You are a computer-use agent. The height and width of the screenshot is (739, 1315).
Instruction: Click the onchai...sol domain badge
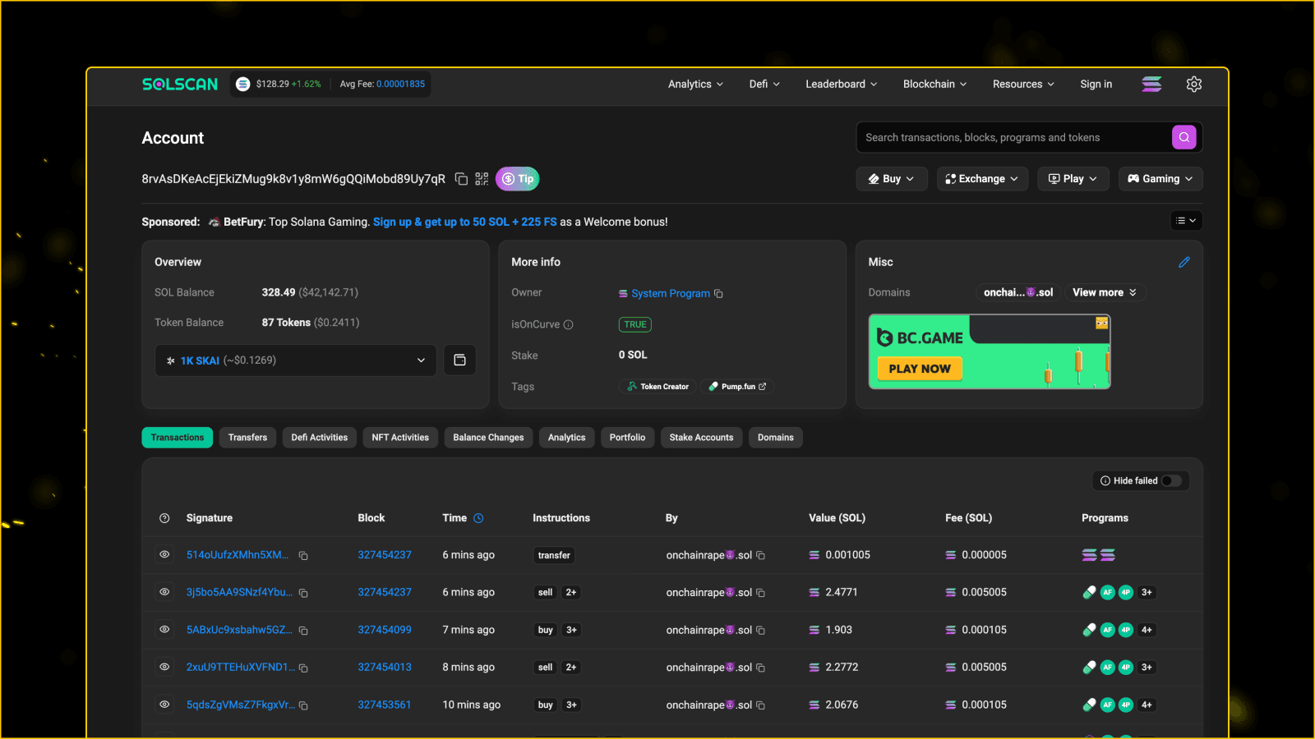click(x=1018, y=292)
